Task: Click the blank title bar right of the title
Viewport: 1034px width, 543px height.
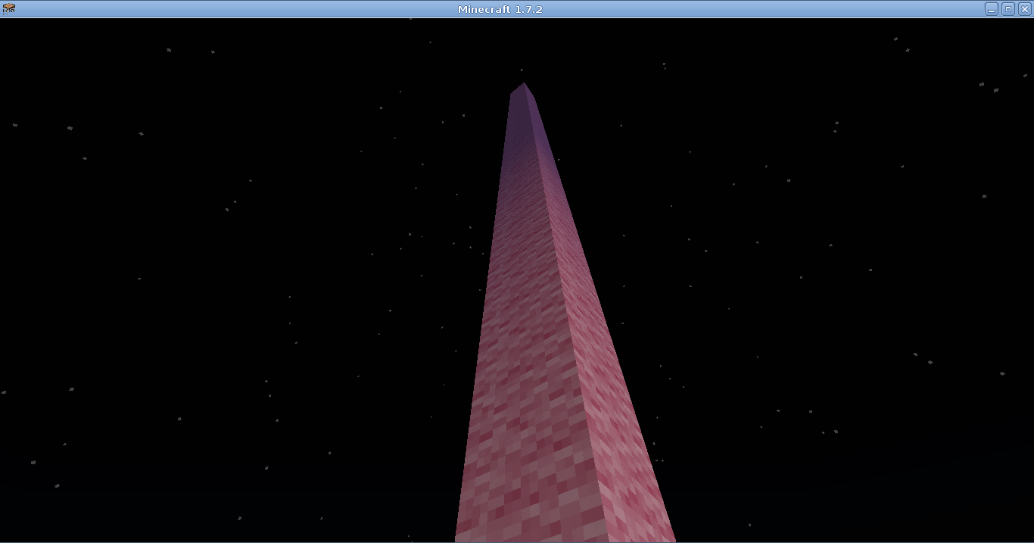Action: pos(757,9)
